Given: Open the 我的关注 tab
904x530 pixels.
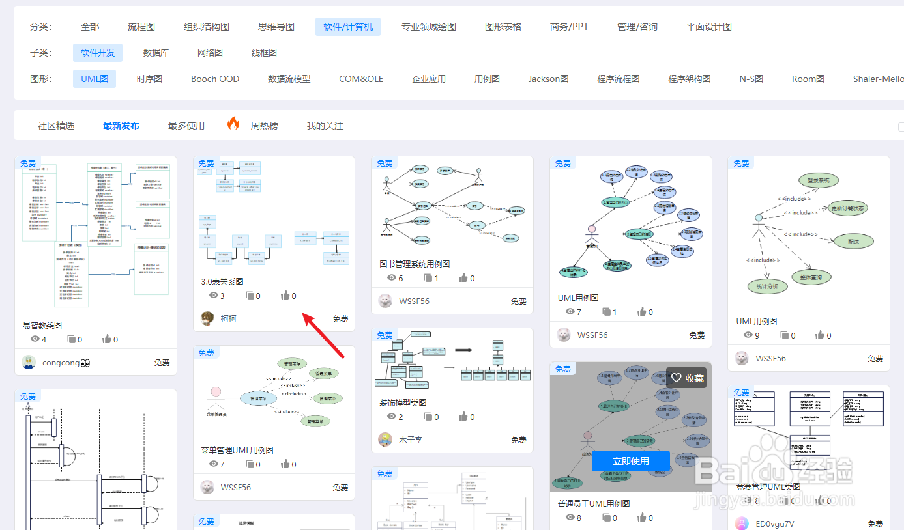Looking at the screenshot, I should [324, 125].
